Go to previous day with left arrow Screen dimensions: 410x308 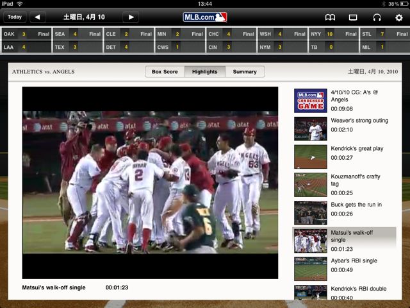point(38,17)
